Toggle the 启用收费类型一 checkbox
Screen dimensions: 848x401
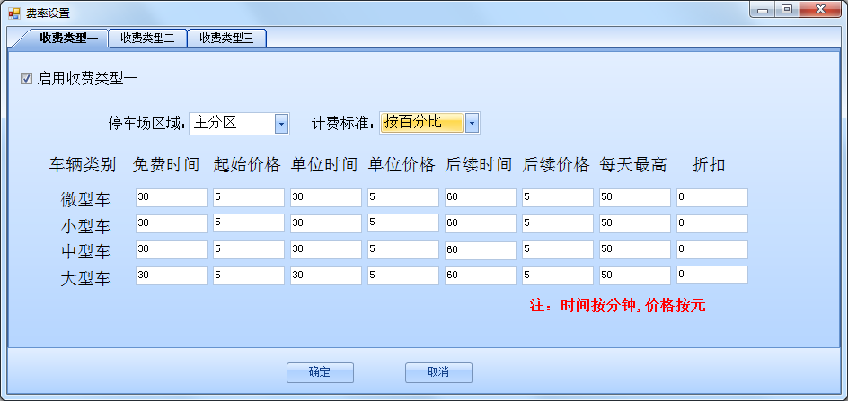[26, 79]
